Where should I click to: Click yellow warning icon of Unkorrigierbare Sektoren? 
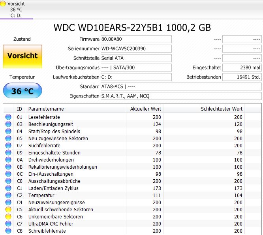[x=8, y=216]
